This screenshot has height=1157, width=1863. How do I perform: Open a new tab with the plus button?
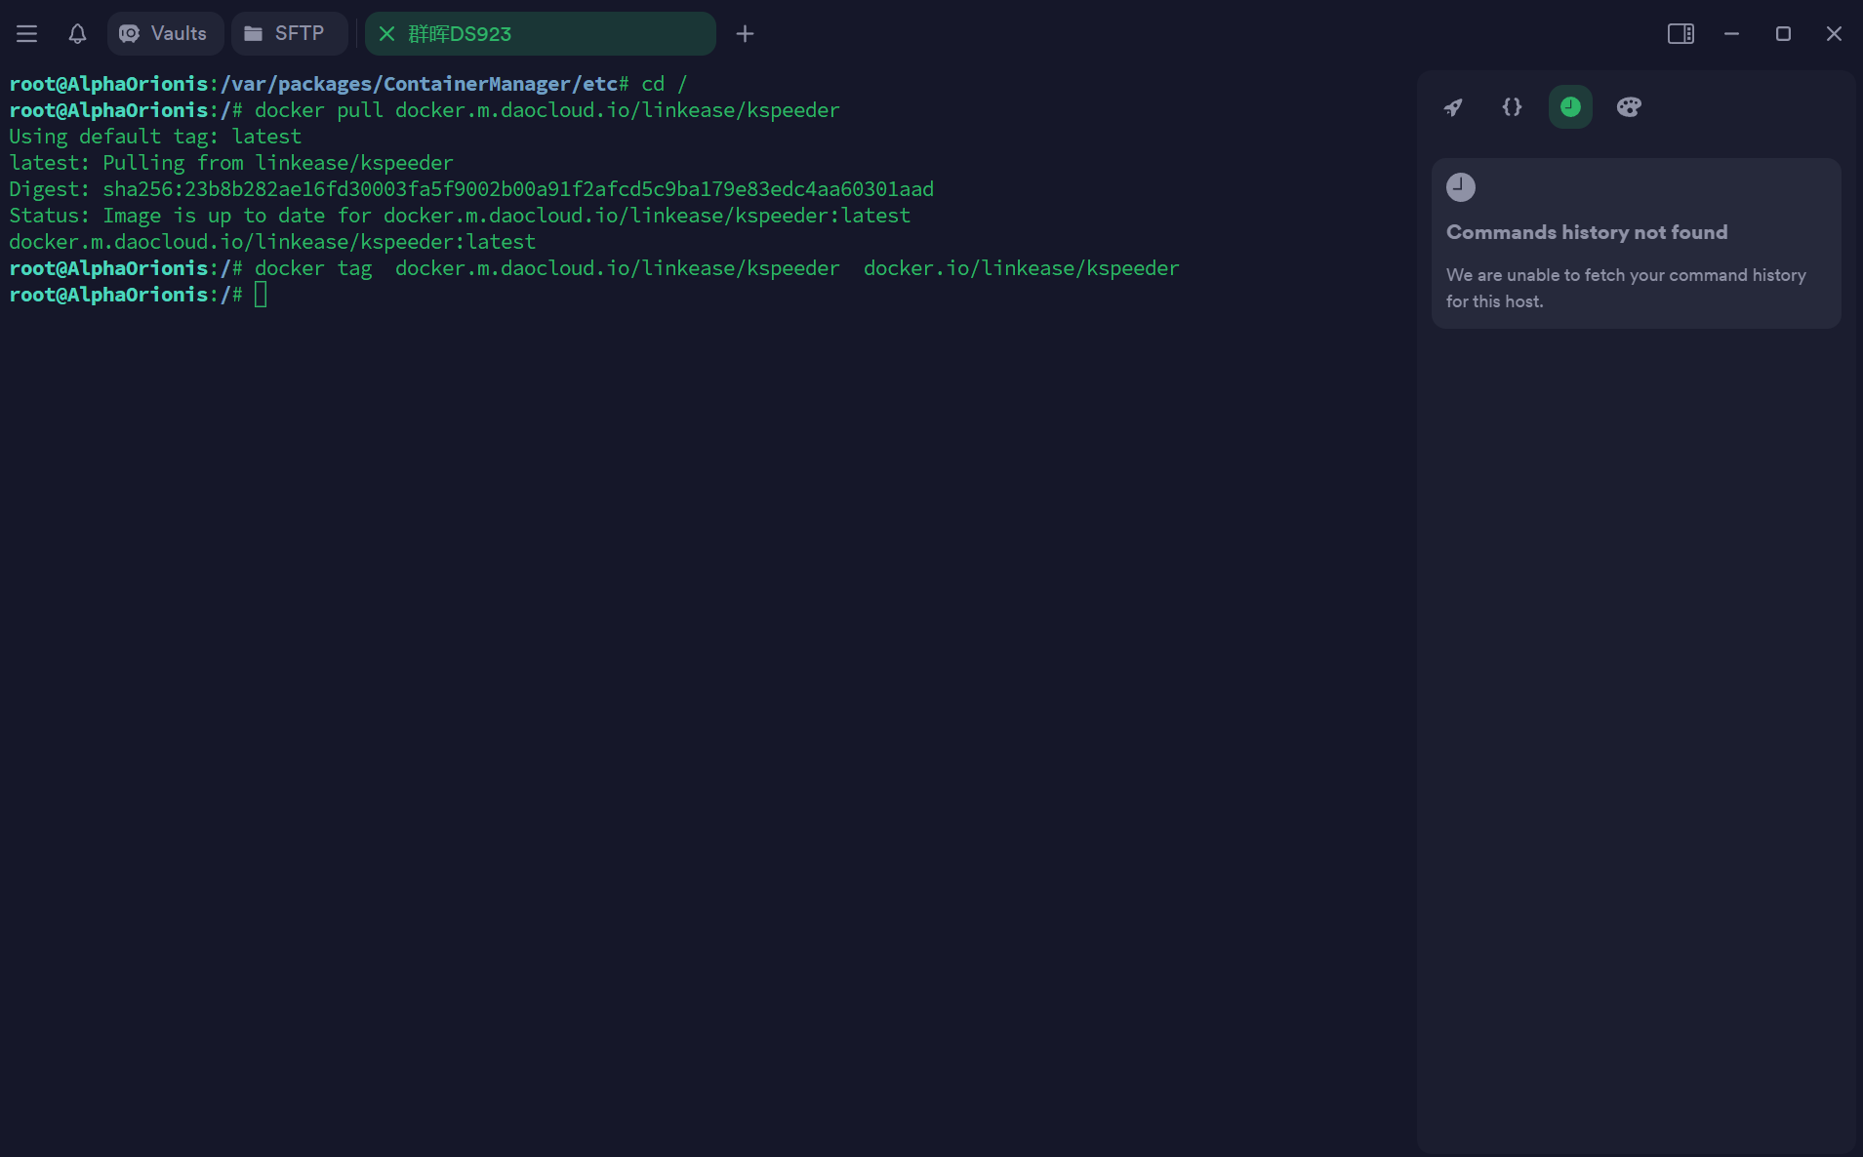[745, 33]
